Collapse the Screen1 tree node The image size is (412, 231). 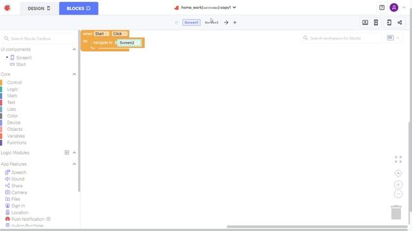point(7,57)
